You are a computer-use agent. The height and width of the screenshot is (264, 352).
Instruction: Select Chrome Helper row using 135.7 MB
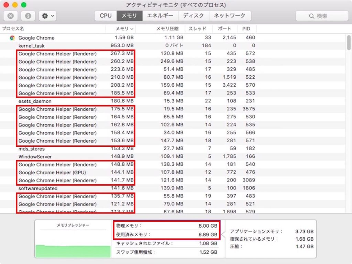(173, 196)
